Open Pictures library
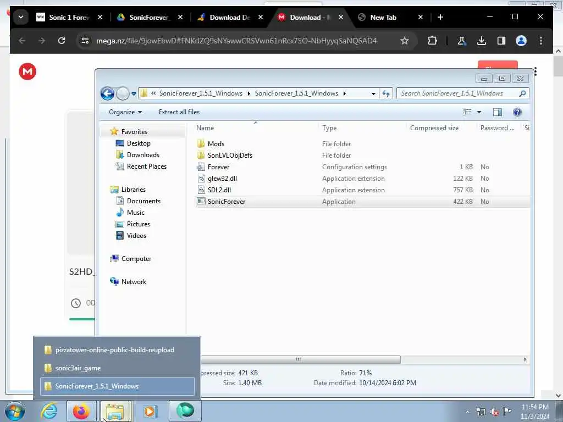 click(138, 224)
